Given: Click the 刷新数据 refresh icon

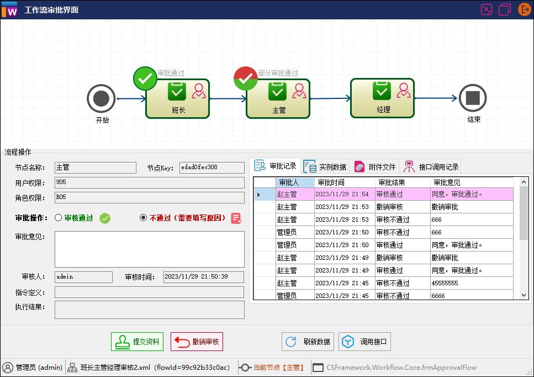Looking at the screenshot, I should (x=290, y=341).
